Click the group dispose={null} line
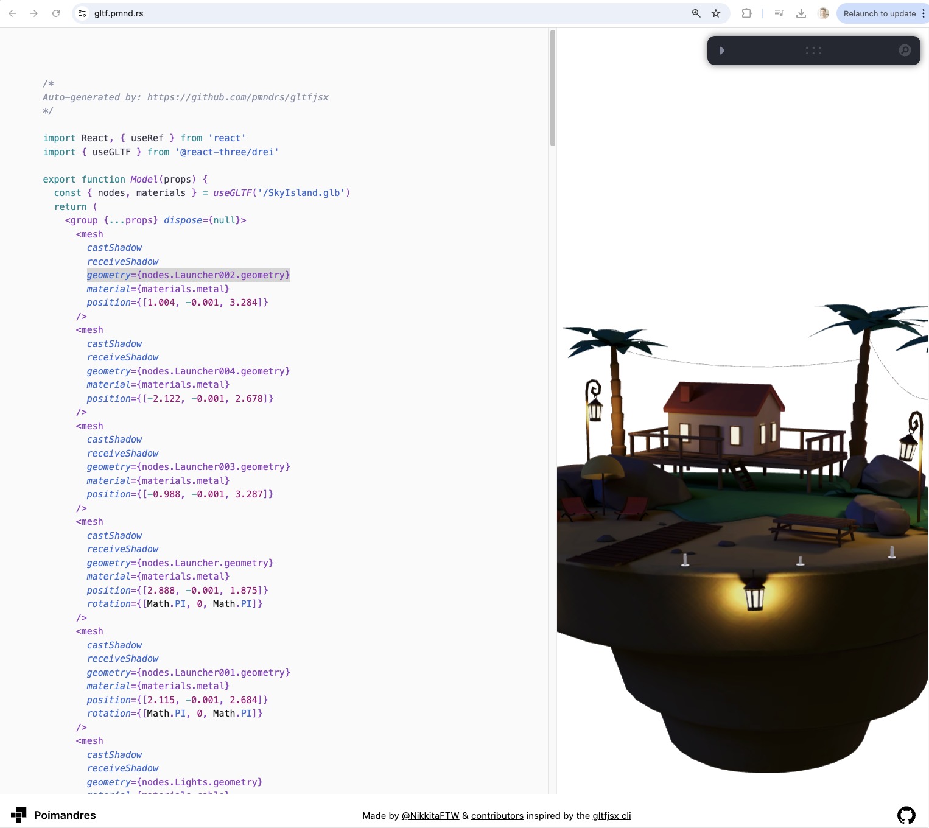 [x=155, y=220]
